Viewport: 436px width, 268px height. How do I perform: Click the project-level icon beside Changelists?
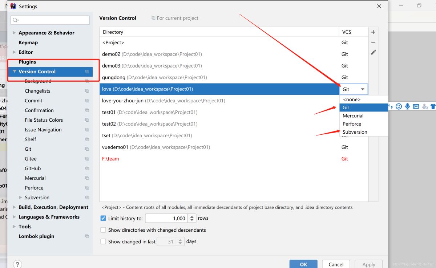[x=87, y=91]
